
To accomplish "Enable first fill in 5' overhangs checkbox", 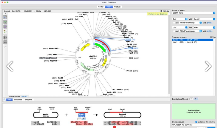I will point(174,23).
